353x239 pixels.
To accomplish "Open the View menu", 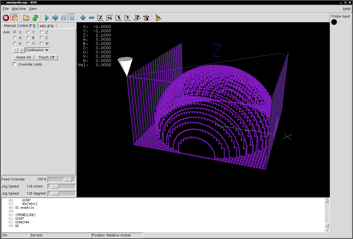I will pyautogui.click(x=33, y=9).
